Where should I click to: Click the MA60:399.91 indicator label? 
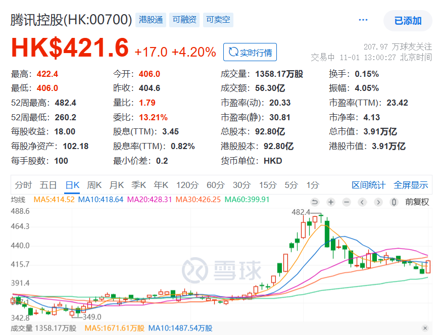point(247,200)
